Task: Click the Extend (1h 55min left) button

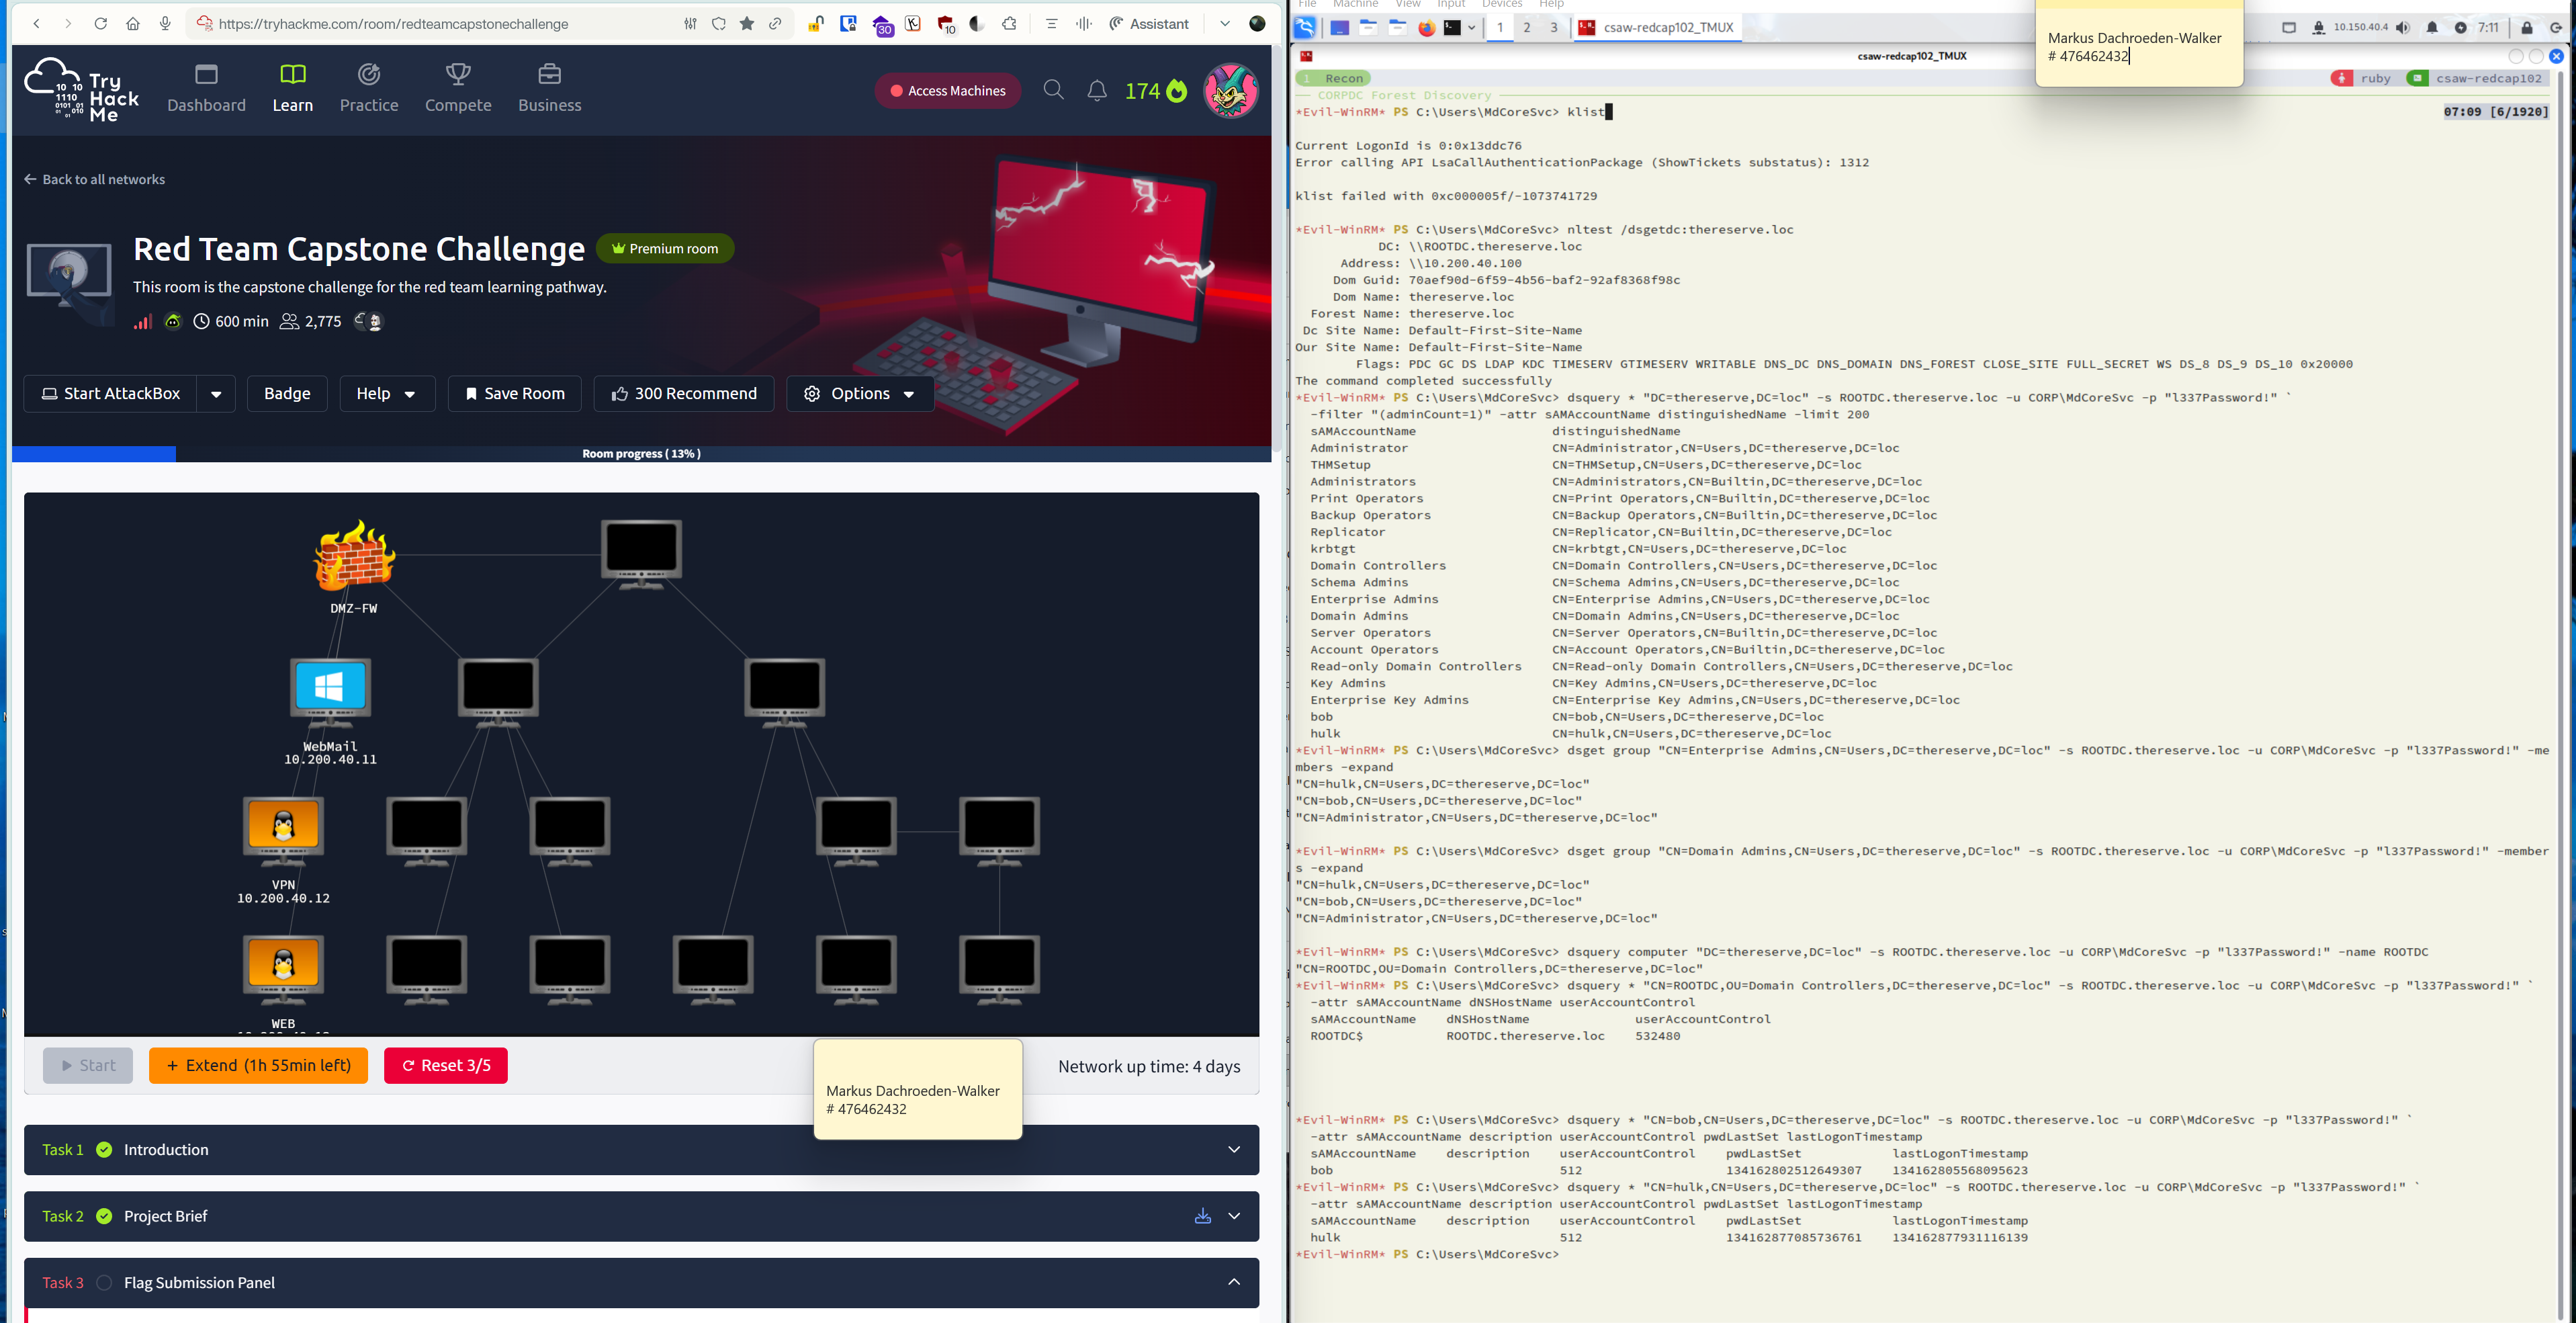Action: [x=258, y=1066]
